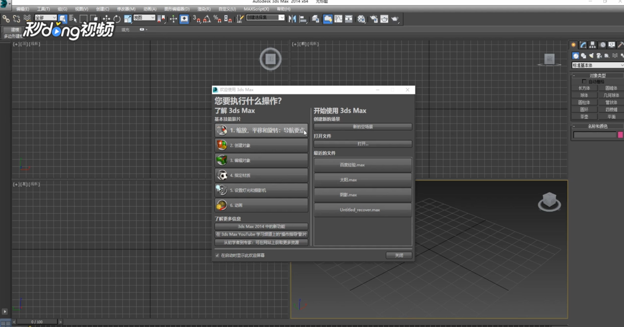Open the MAXScript(X) menu
Viewport: 624px width, 327px height.
(256, 9)
